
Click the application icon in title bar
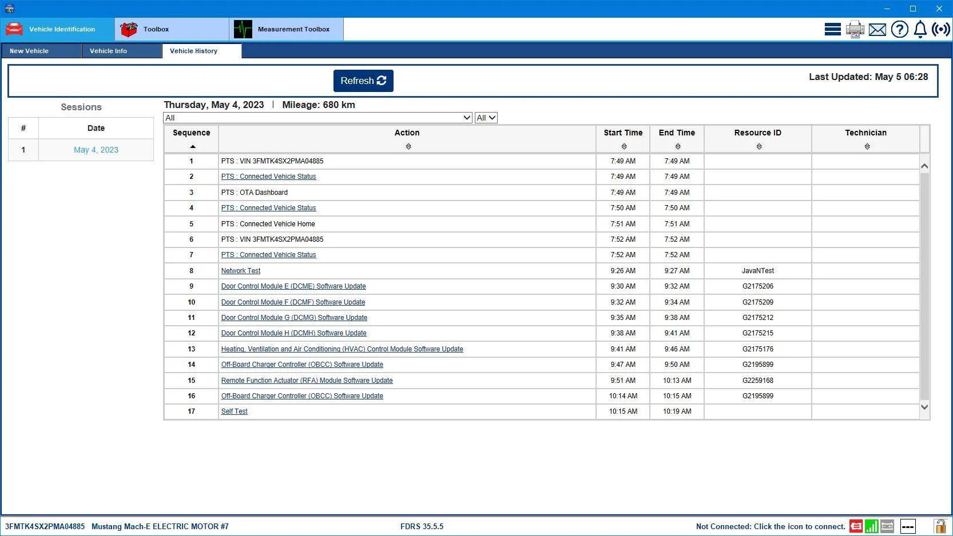pos(10,9)
